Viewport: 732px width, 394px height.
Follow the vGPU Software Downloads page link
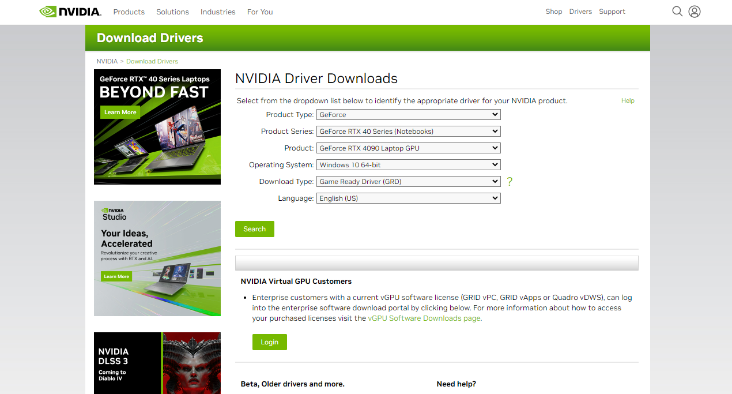point(424,318)
